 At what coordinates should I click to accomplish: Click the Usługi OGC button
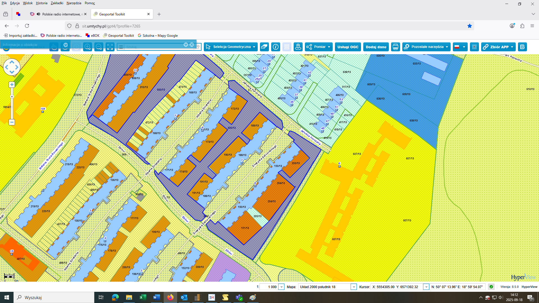click(348, 47)
